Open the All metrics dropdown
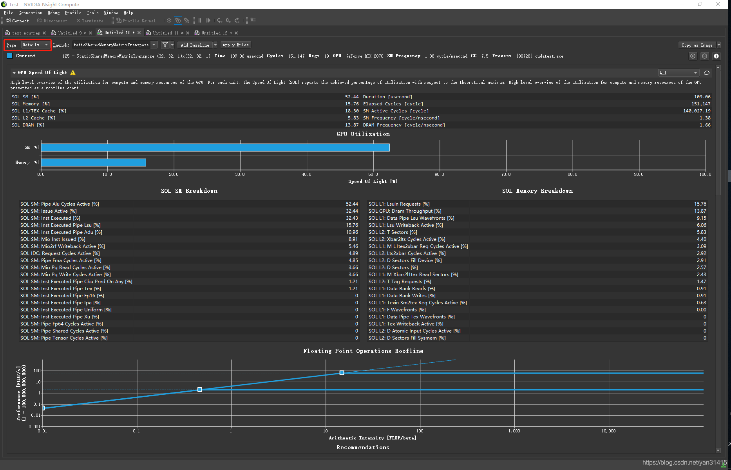The width and height of the screenshot is (731, 470). pos(679,73)
